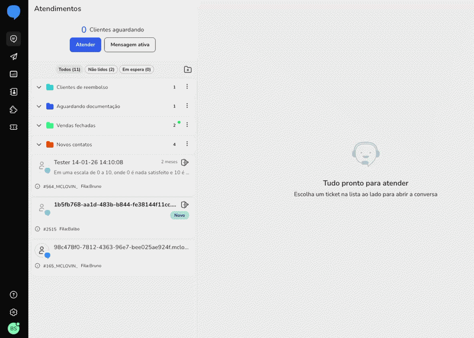Viewport: 474px width, 338px height.
Task: Open the paper plane campaigns icon
Action: pyautogui.click(x=14, y=57)
